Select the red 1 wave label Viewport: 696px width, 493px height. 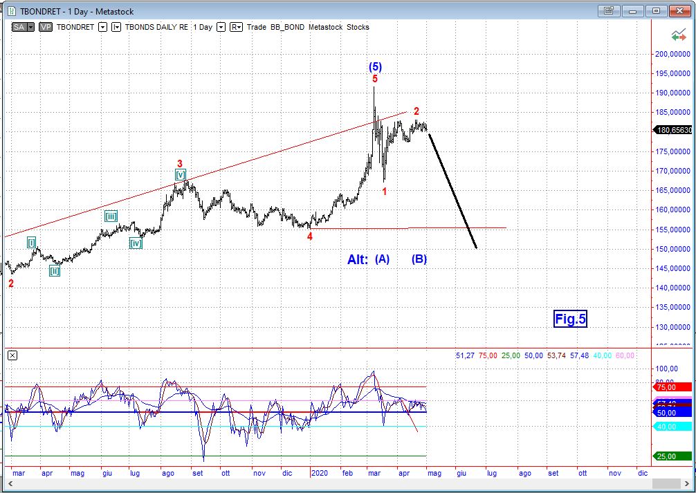coord(385,192)
